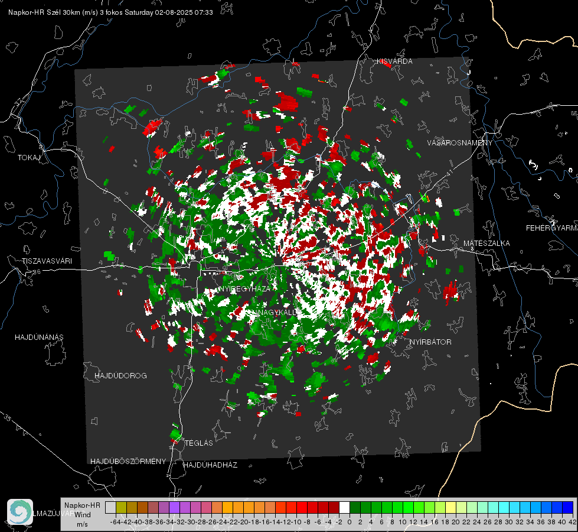This screenshot has height=532, width=578.
Task: Click the Wind label in the legend
Action: click(x=83, y=515)
